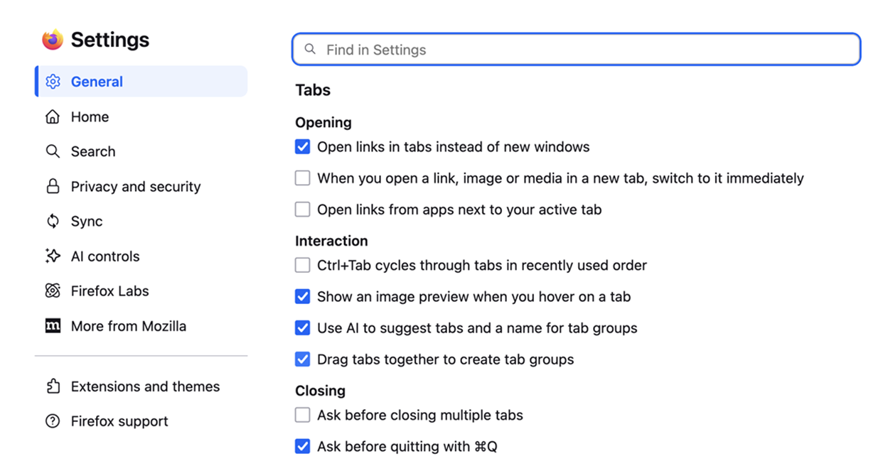This screenshot has width=888, height=471.
Task: Uncheck Use AI to suggest tabs checkbox
Action: click(303, 328)
